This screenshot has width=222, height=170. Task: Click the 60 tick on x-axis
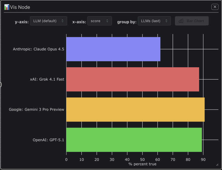tap(158, 160)
